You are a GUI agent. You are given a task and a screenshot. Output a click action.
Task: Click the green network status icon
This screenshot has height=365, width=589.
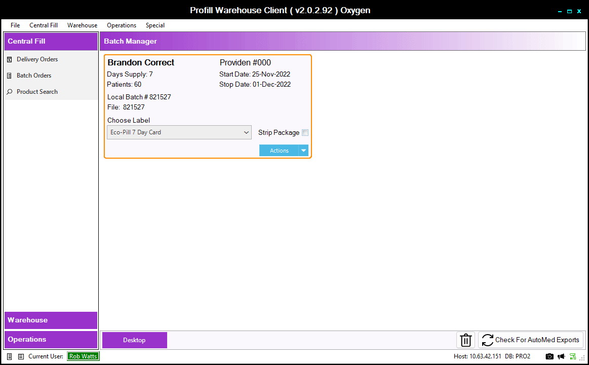(572, 356)
